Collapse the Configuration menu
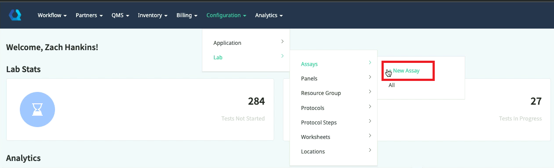This screenshot has height=168, width=554. tap(226, 15)
